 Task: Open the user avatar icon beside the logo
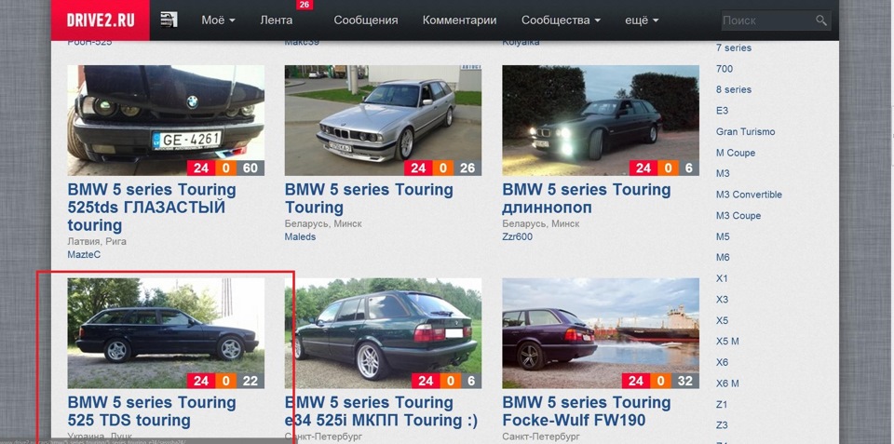coord(169,20)
